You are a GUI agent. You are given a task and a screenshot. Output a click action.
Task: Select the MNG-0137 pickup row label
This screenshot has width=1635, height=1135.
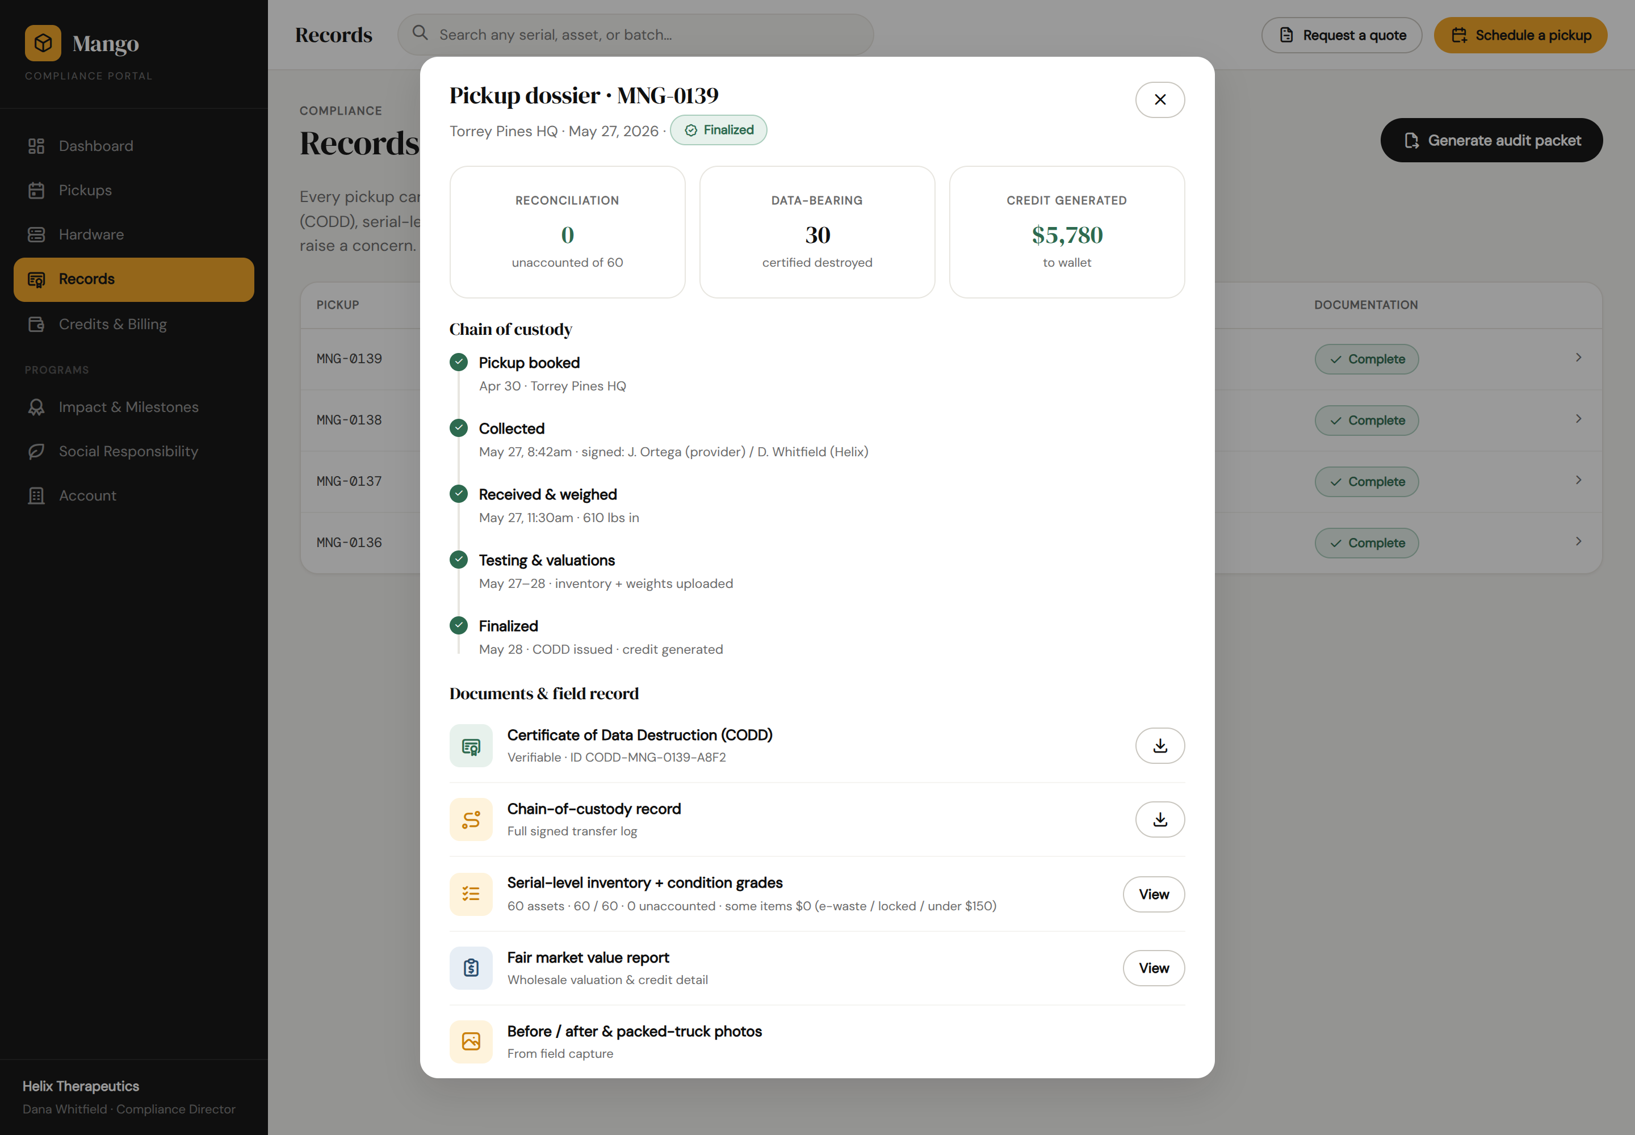pos(349,481)
